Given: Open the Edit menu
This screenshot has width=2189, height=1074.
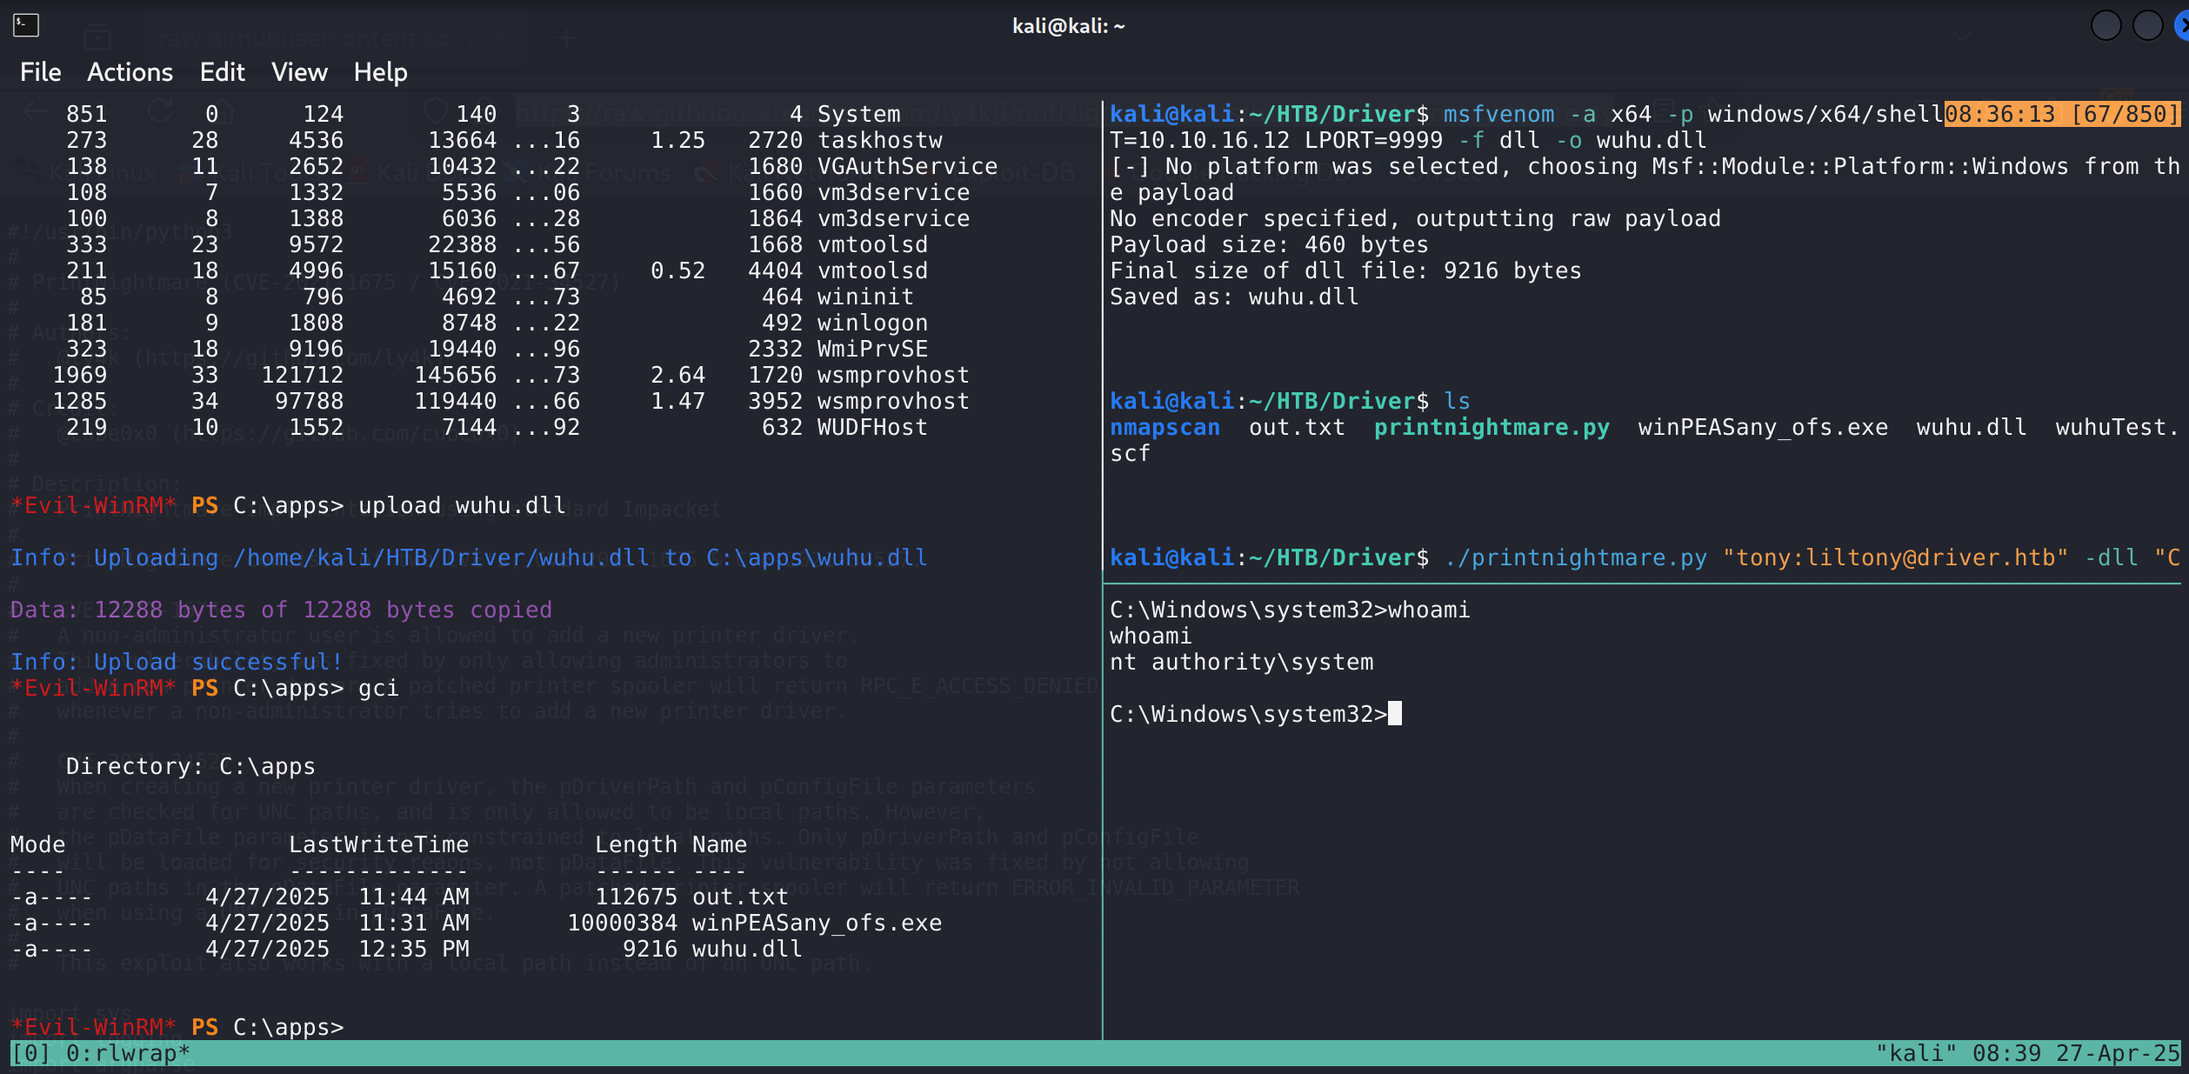Looking at the screenshot, I should [x=222, y=72].
